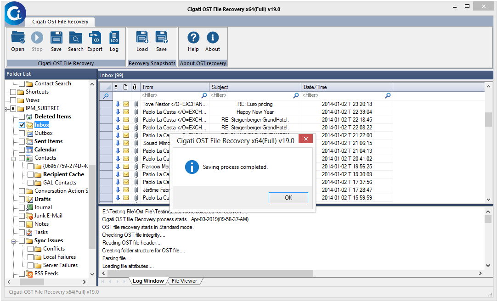
Task: Open the Help icon
Action: click(193, 38)
